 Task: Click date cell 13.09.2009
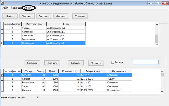pos(94,90)
